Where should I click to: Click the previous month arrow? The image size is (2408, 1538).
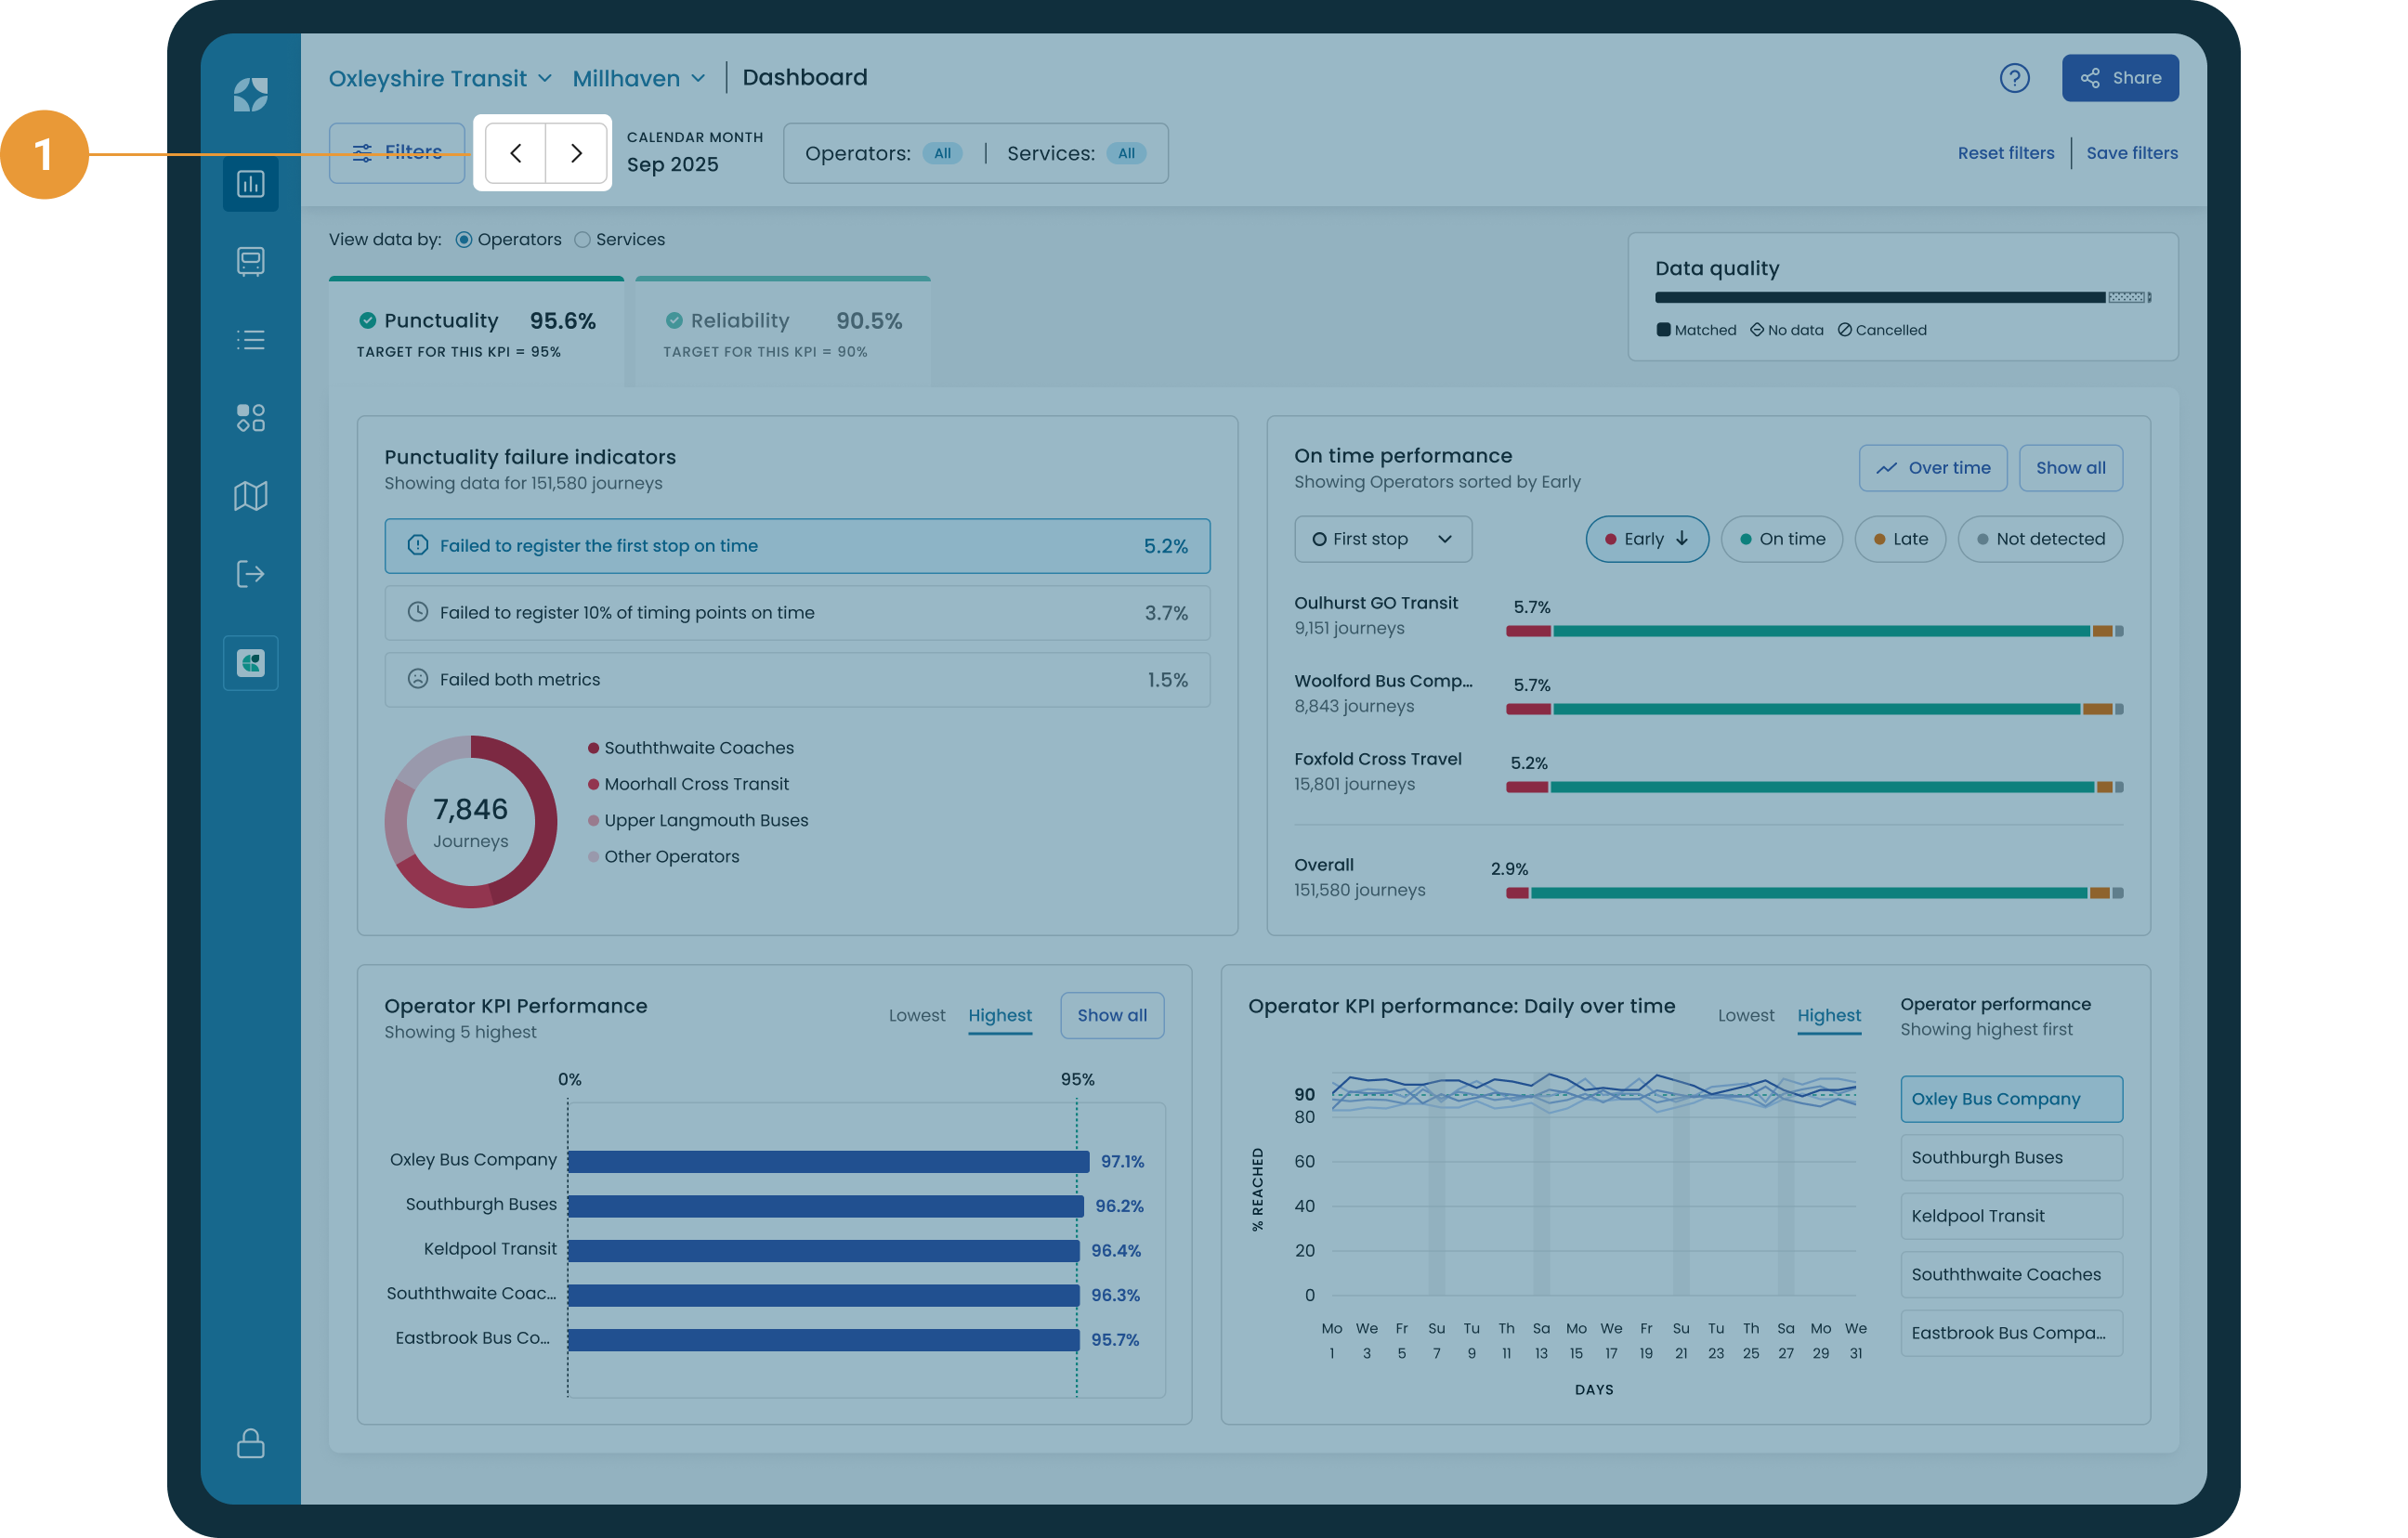515,153
